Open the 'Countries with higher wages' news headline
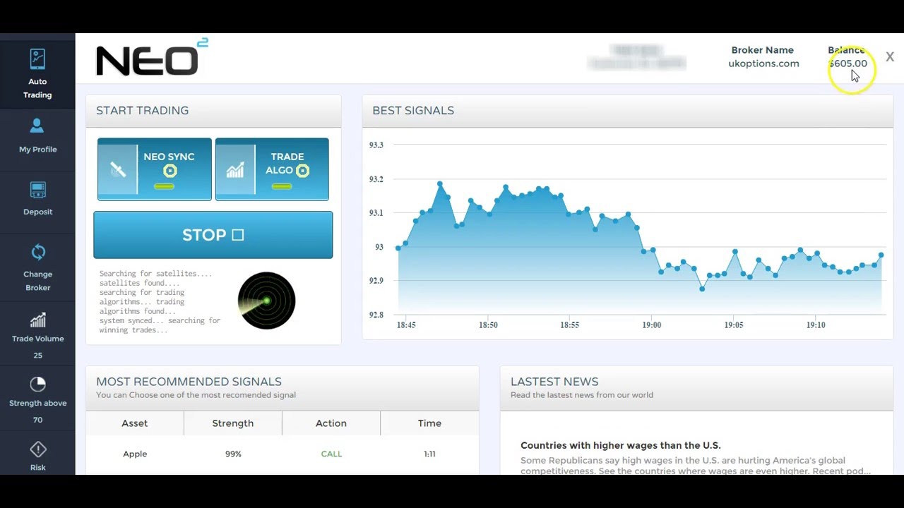This screenshot has width=904, height=508. click(x=620, y=445)
